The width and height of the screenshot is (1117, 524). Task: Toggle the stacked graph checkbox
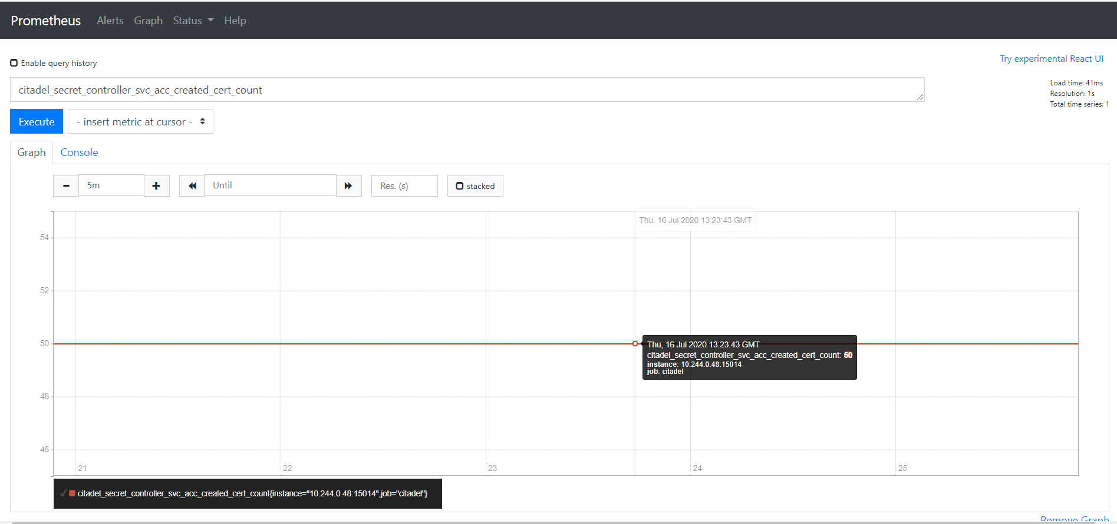tap(460, 186)
